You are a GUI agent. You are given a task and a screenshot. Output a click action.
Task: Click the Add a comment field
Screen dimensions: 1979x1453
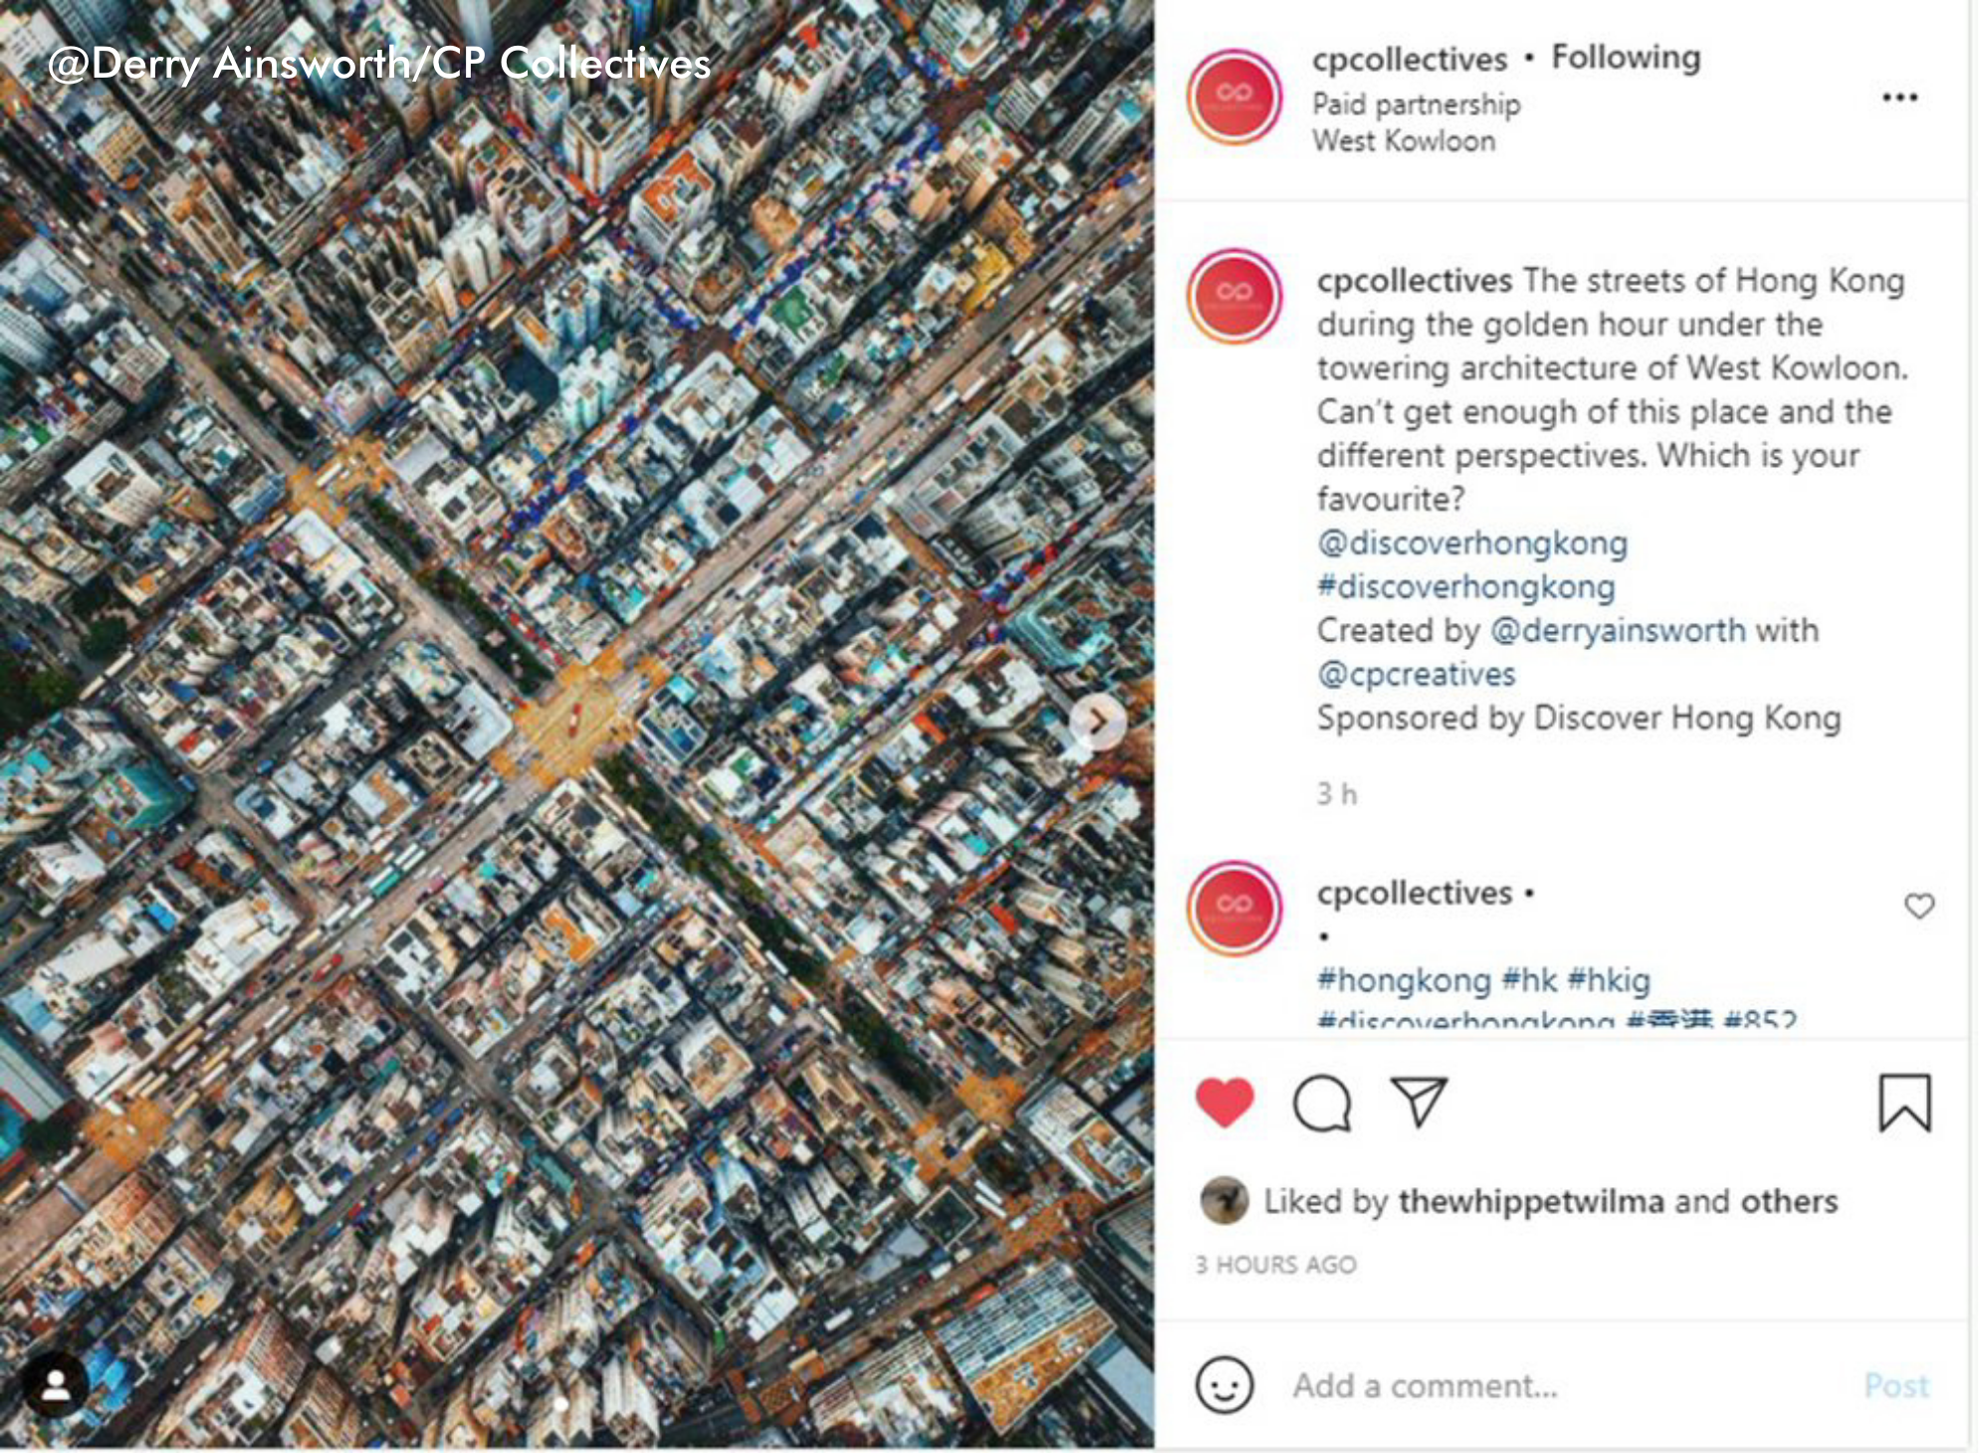1563,1385
